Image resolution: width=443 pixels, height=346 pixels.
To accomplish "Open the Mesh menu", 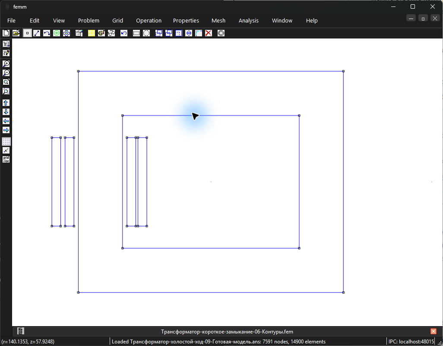I will pos(218,21).
